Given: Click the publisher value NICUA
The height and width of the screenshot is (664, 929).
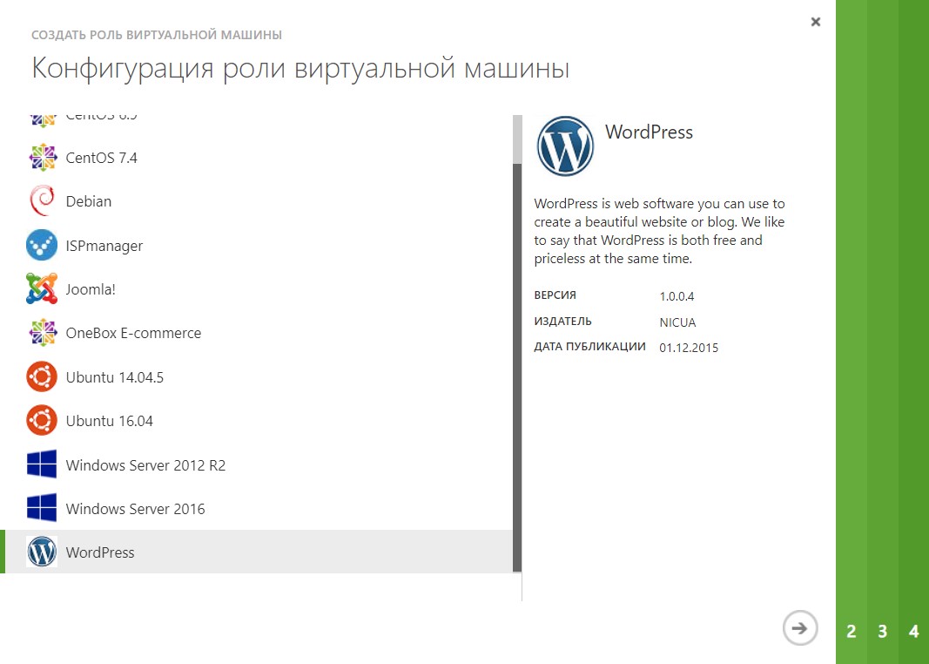Looking at the screenshot, I should click(677, 322).
